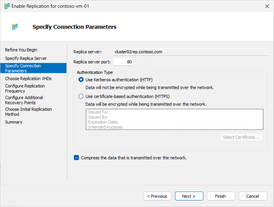Click the replication icon in title bar
Viewport: 274px width, 207px height.
coord(7,6)
